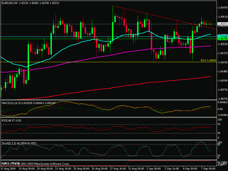Click the 1.41450 price axis label
Image resolution: width=228 pixels, height=171 pixels.
pyautogui.click(x=223, y=71)
